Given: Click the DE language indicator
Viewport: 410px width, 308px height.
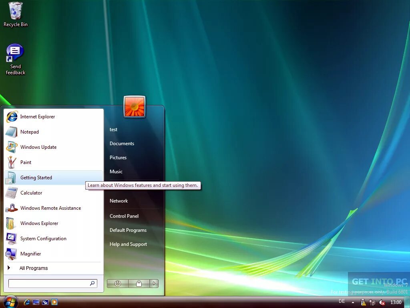Looking at the screenshot, I should 342,301.
